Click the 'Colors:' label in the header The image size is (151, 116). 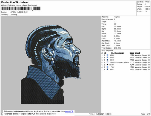point(140,4)
